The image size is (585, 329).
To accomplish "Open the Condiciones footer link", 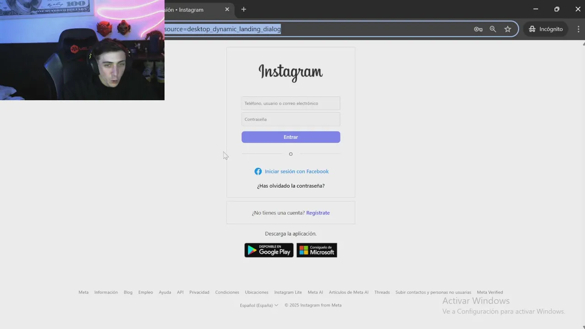I will [227, 292].
